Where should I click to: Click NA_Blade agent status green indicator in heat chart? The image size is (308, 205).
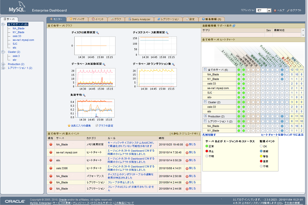[239, 74]
